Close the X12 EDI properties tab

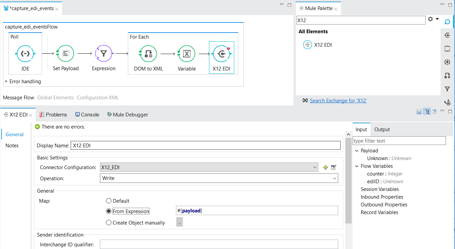coord(30,115)
